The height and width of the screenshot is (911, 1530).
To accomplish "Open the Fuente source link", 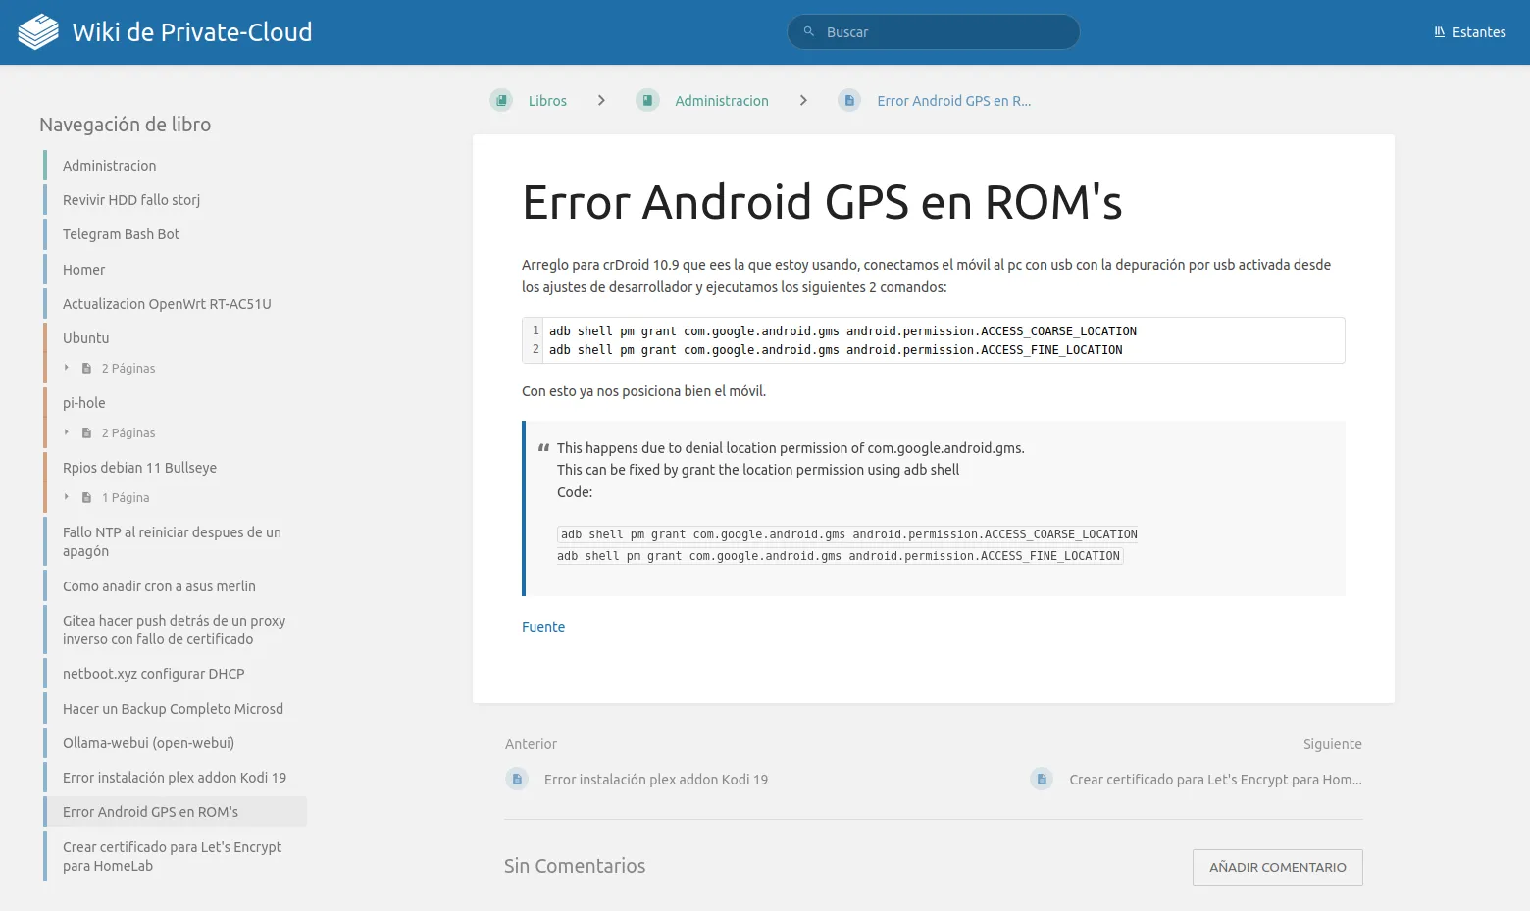I will (x=543, y=627).
